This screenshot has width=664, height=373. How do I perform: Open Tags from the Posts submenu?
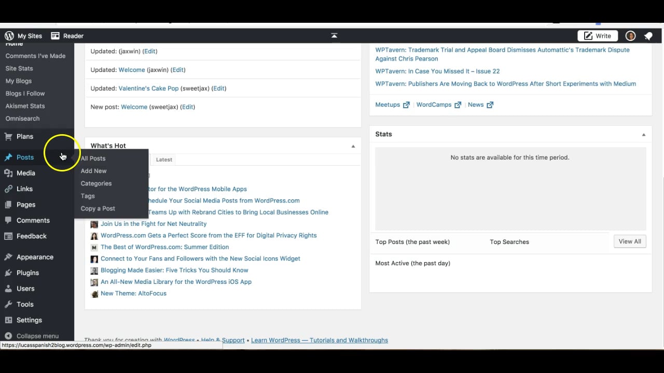pyautogui.click(x=88, y=196)
